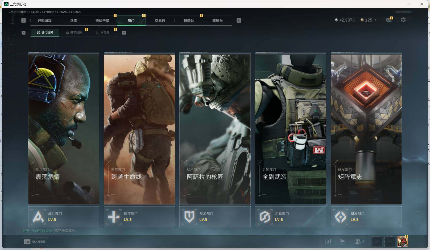
Task: Click the E key hint icon
Action: pyautogui.click(x=239, y=21)
